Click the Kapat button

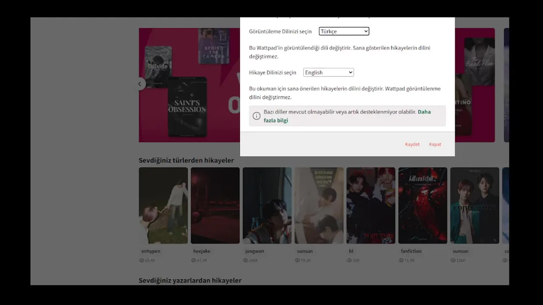click(x=435, y=144)
